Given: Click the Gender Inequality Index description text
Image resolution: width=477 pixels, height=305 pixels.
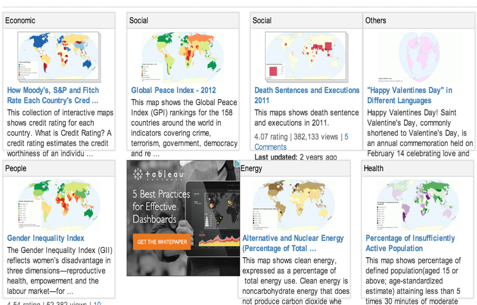Looking at the screenshot, I should (x=60, y=271).
